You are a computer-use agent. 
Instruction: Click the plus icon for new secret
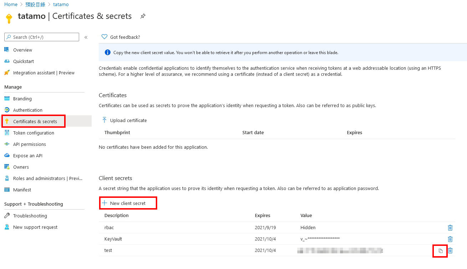[104, 203]
